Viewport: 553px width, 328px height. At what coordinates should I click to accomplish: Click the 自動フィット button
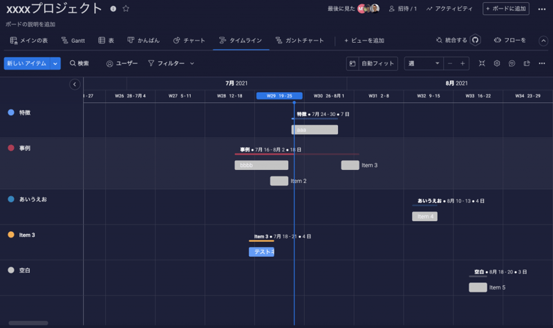click(377, 64)
